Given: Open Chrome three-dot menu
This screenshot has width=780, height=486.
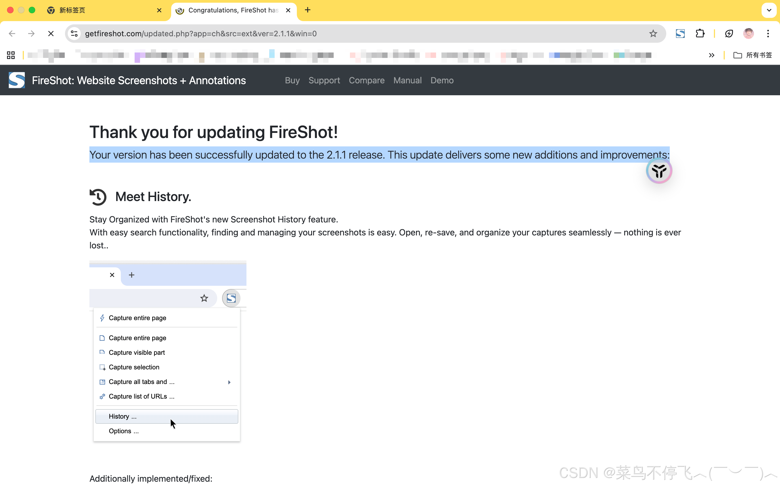Looking at the screenshot, I should (768, 34).
